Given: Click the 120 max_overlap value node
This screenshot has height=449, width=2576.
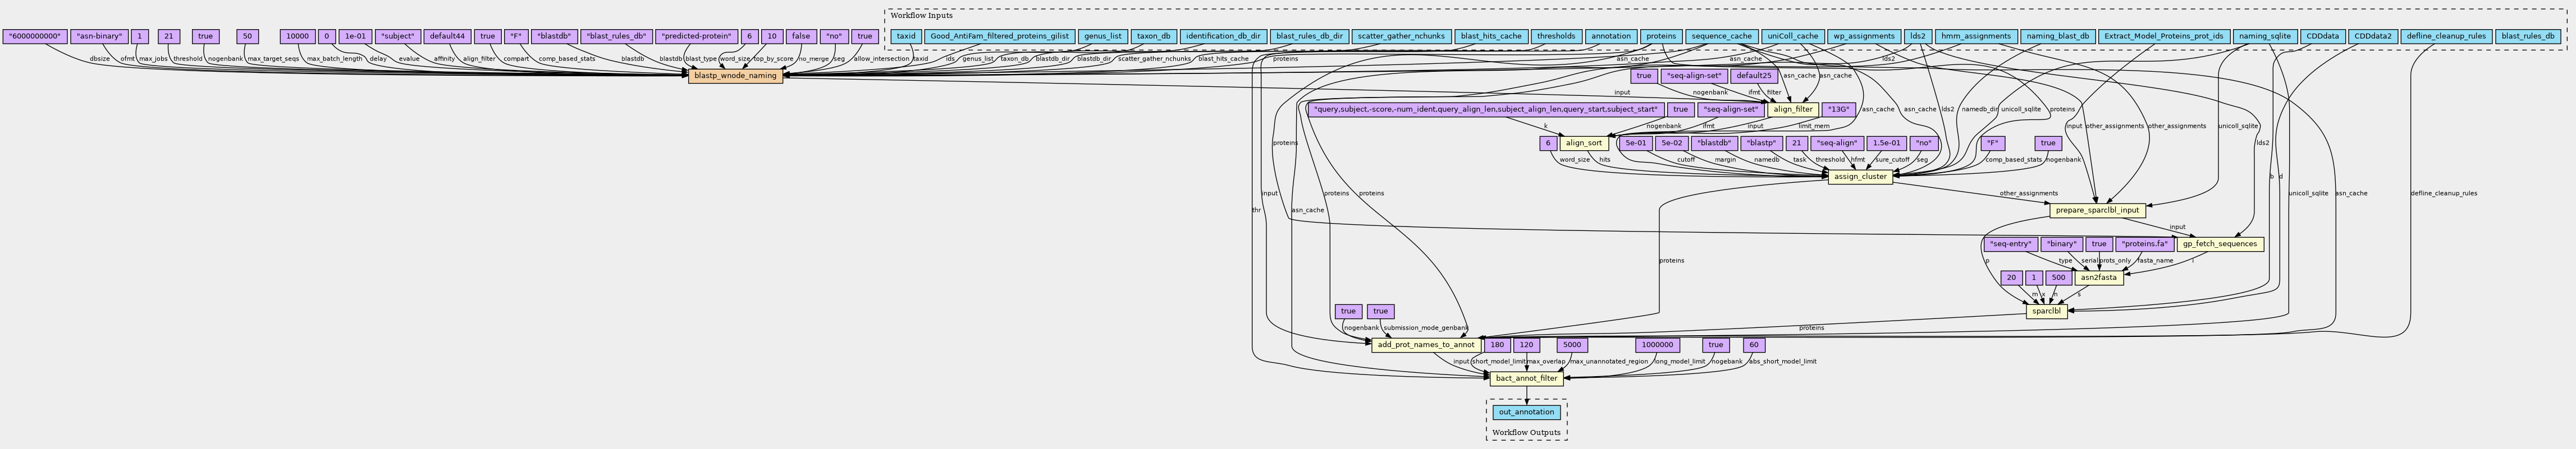Looking at the screenshot, I should pos(1526,345).
